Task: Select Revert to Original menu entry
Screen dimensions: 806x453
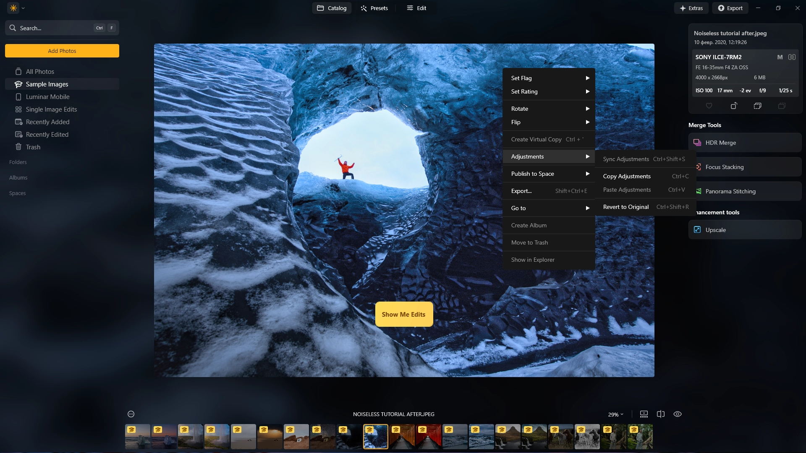Action: click(x=625, y=207)
